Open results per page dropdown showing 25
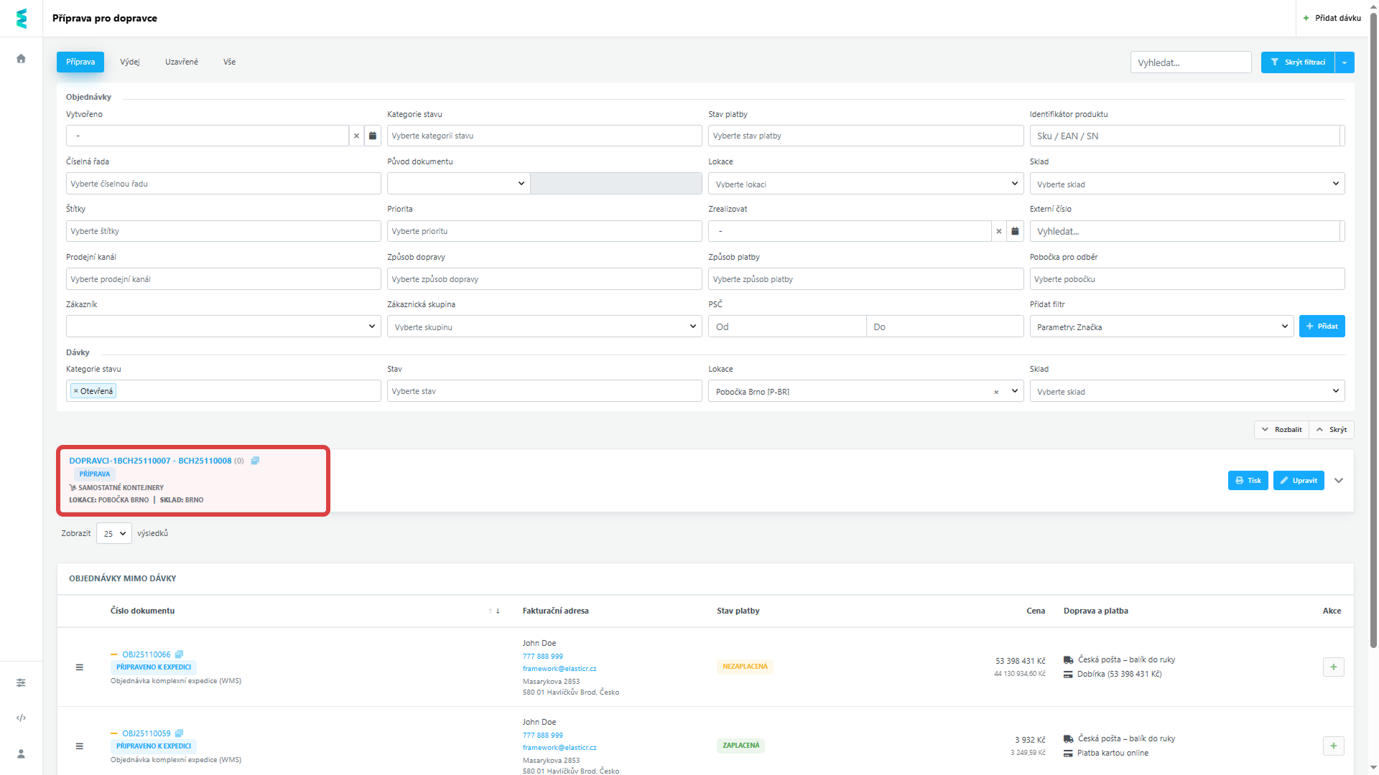 point(114,533)
